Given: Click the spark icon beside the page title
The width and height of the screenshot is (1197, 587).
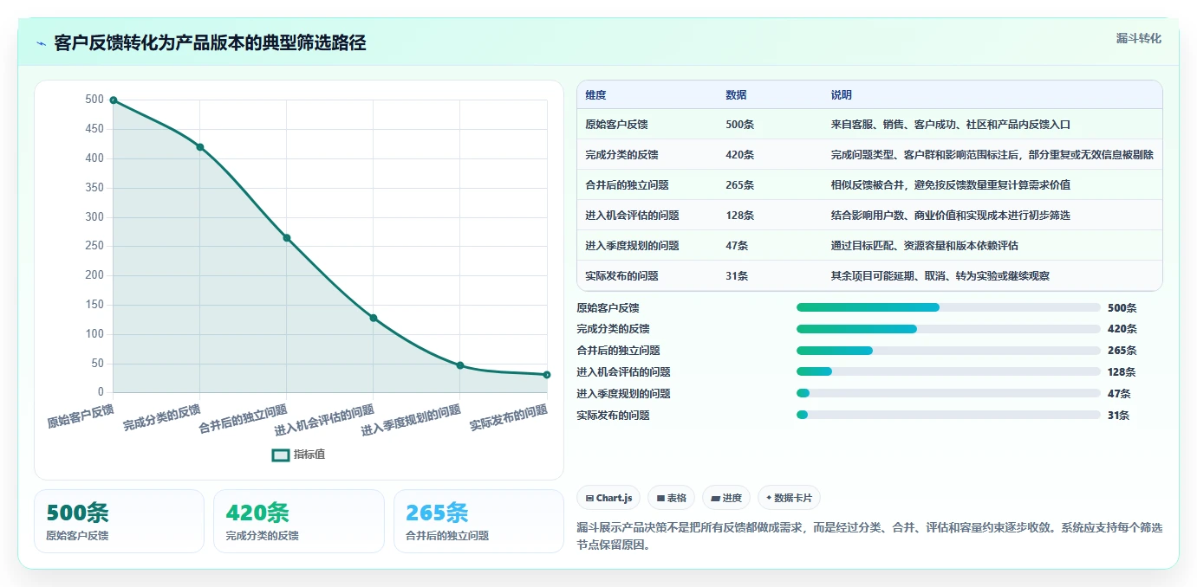Looking at the screenshot, I should click(42, 43).
